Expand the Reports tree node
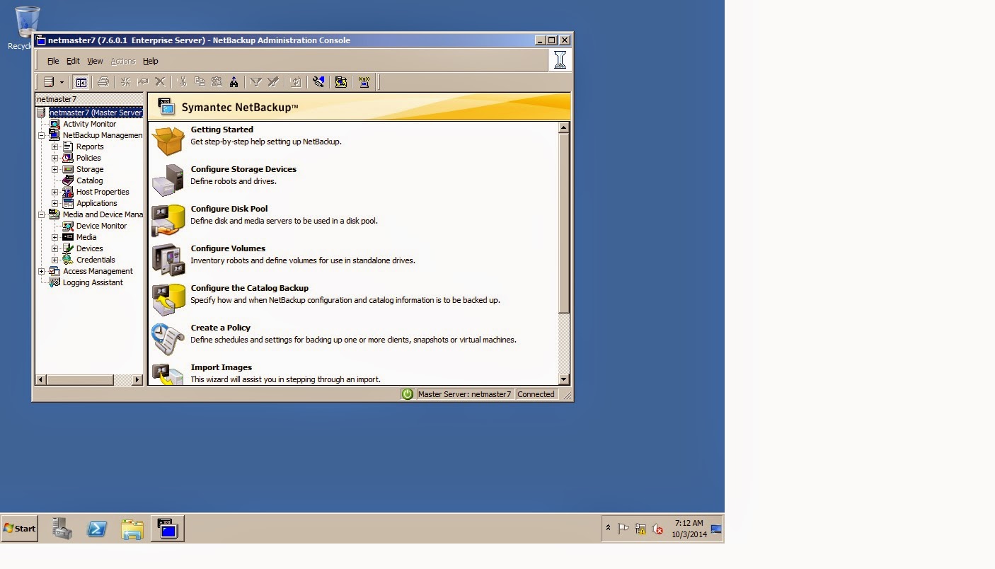The image size is (995, 569). (x=54, y=146)
